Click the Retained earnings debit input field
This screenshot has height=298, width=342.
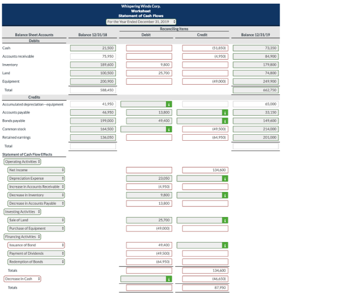[x=149, y=138]
